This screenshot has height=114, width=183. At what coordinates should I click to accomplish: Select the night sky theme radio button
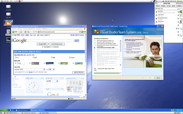[44, 63]
